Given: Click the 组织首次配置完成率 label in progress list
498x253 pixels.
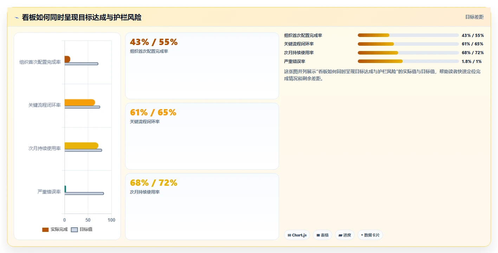Looking at the screenshot, I should point(303,36).
